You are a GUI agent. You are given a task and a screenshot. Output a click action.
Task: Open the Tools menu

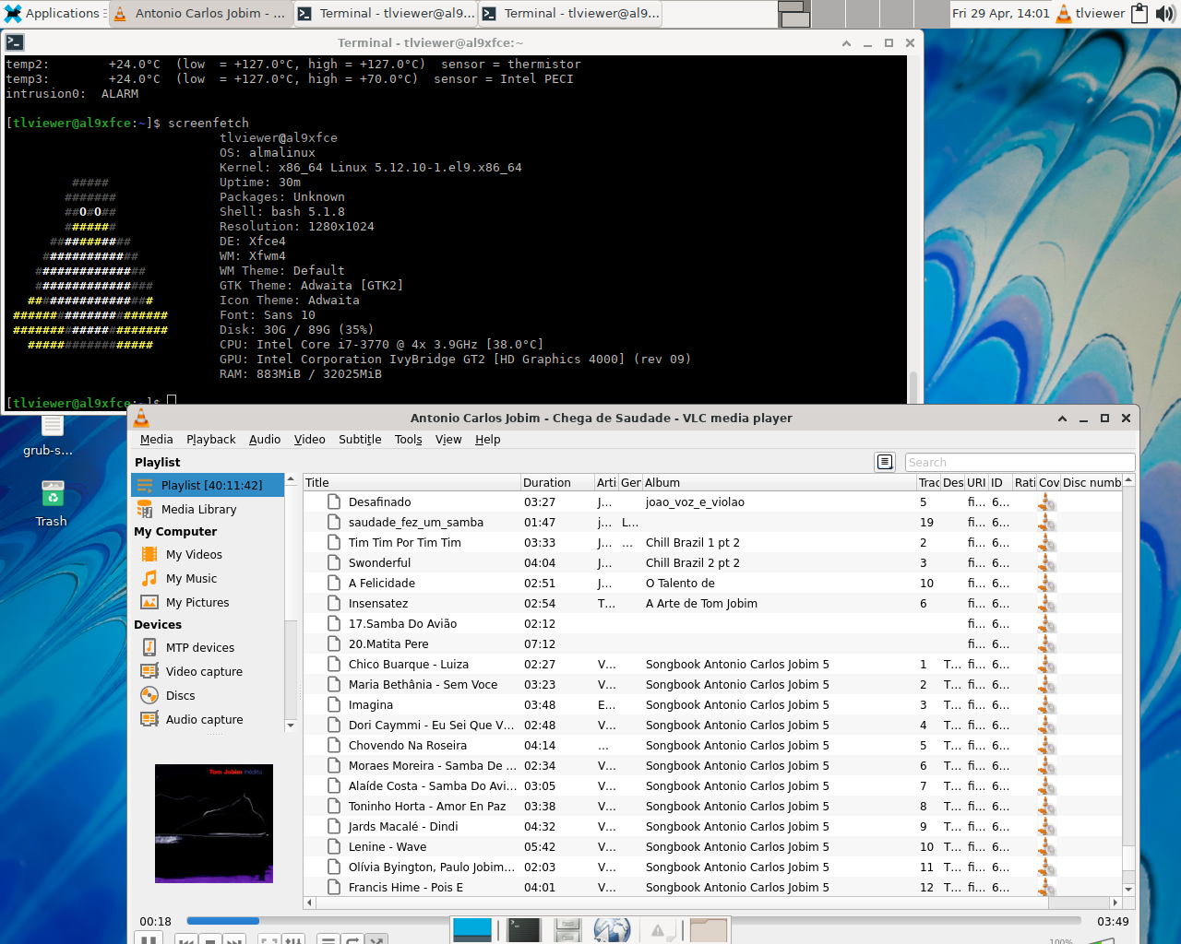click(x=408, y=440)
